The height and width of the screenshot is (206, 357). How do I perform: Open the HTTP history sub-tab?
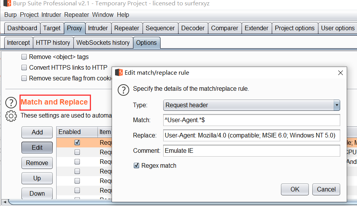point(53,43)
